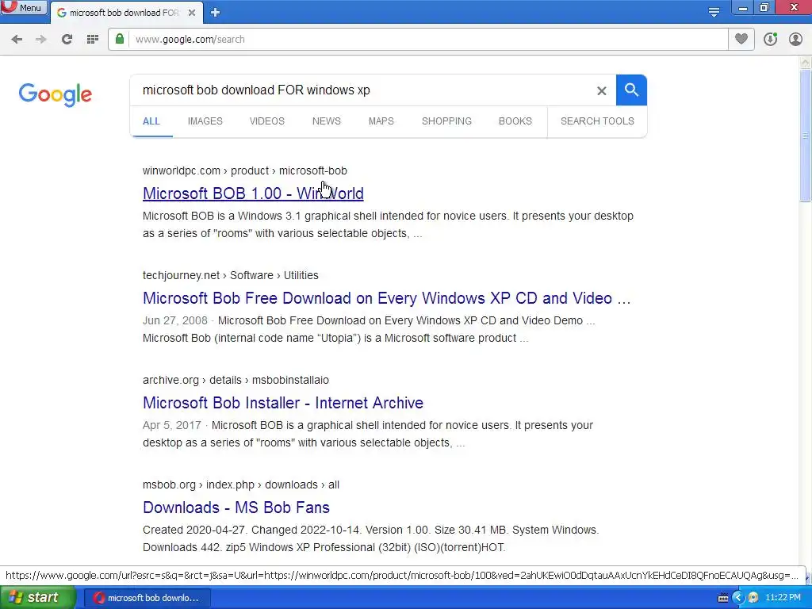812x609 pixels.
Task: Select Opera taskbar button microsoft bob downlo...
Action: pos(147,598)
